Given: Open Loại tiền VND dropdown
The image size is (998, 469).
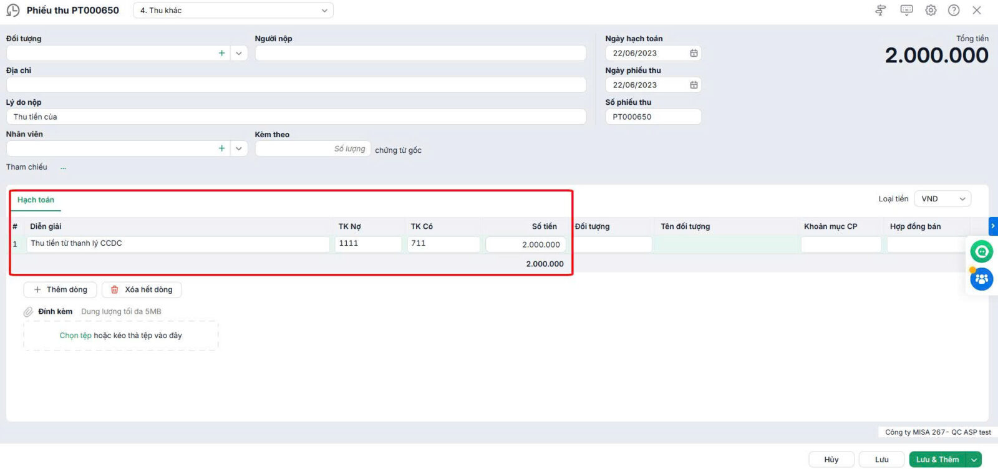Looking at the screenshot, I should click(x=942, y=199).
